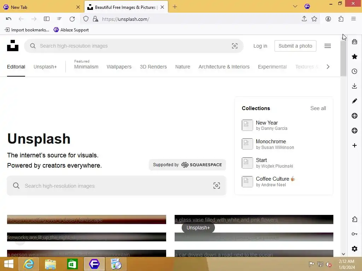This screenshot has width=362, height=271.
Task: Click the Unsplash logo icon
Action: (13, 46)
